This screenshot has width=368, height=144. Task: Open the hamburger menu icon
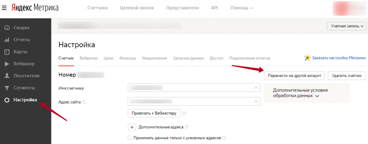click(x=4, y=8)
